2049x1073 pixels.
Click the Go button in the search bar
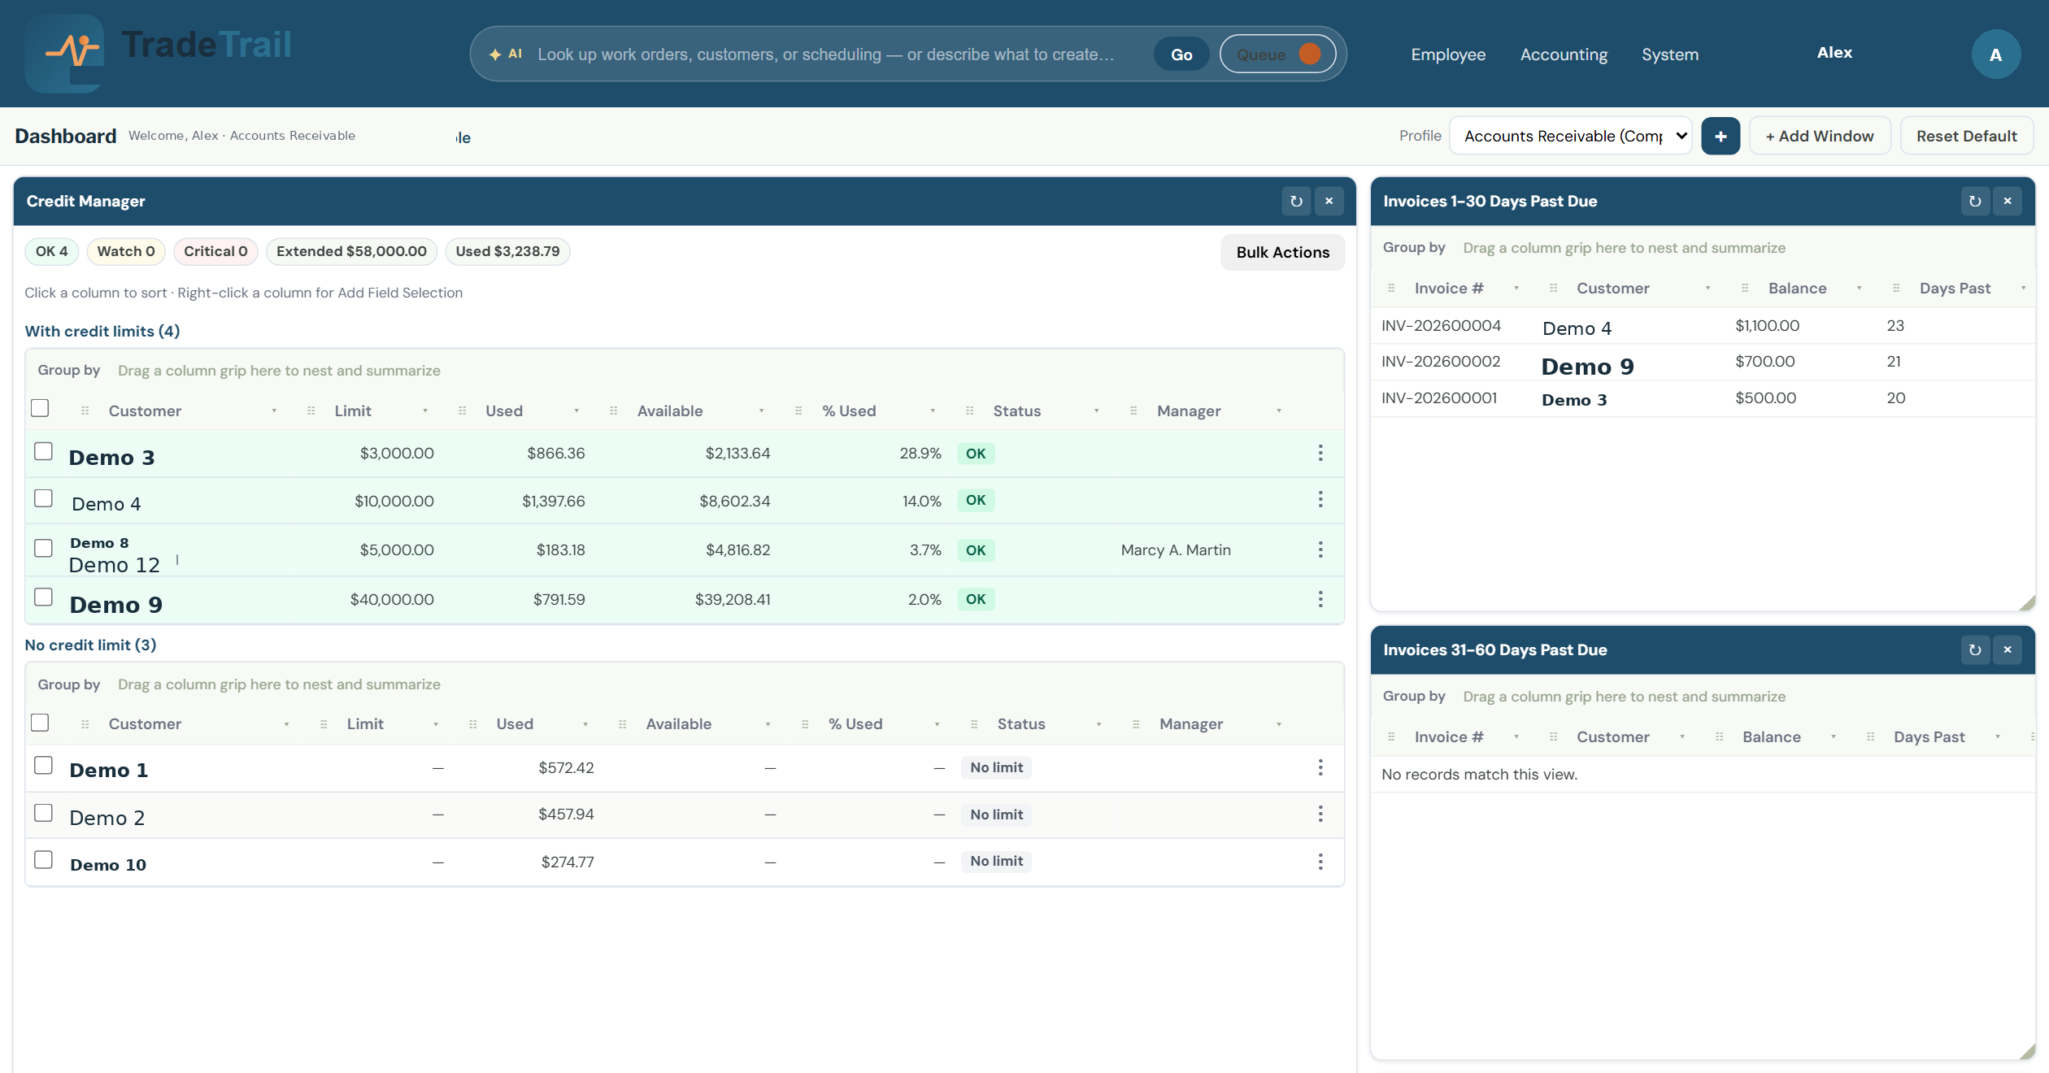click(1181, 54)
